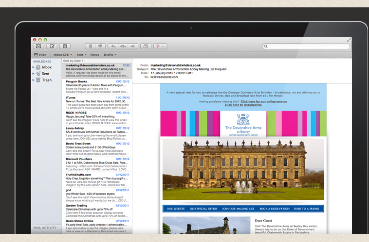Open the Inbox (23) favorites menu
Image resolution: width=369 pixels, height=242 pixels.
[x=63, y=55]
